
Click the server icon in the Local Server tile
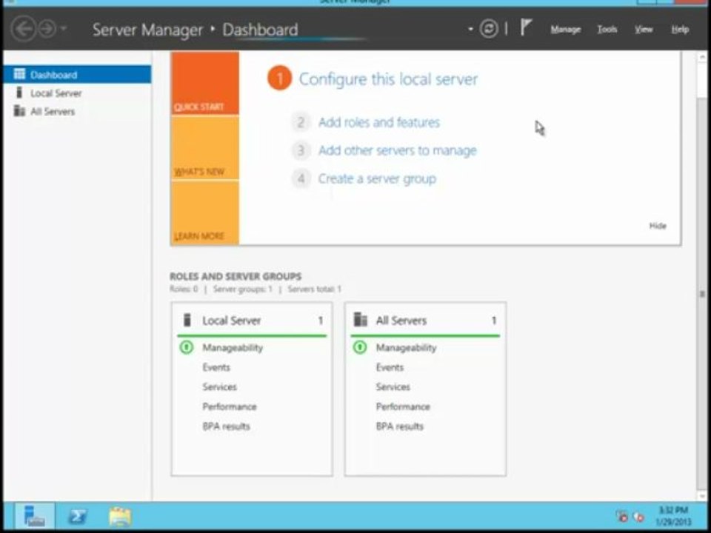coord(187,320)
